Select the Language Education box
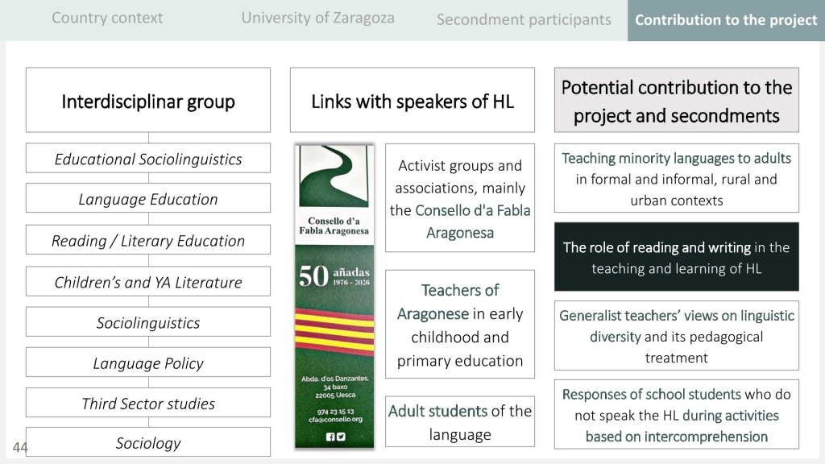This screenshot has height=464, width=825. click(148, 199)
